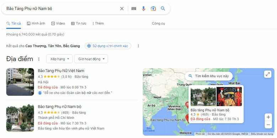Switch to the Hình ảnh tab

point(36,23)
